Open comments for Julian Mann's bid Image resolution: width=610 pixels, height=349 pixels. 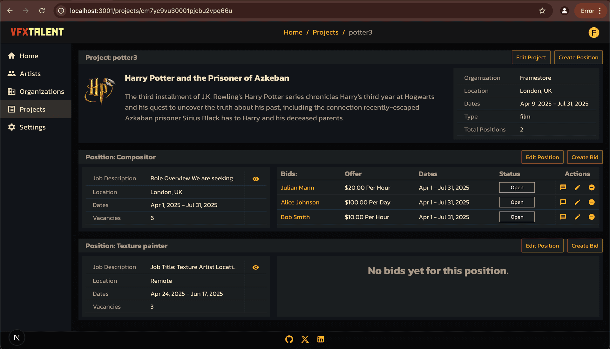(563, 187)
